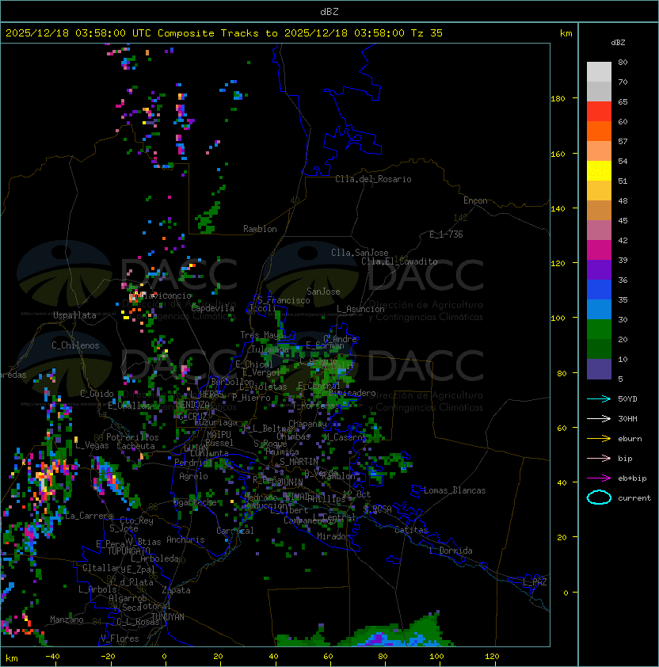Click the Lomas_Blancas label

(455, 490)
